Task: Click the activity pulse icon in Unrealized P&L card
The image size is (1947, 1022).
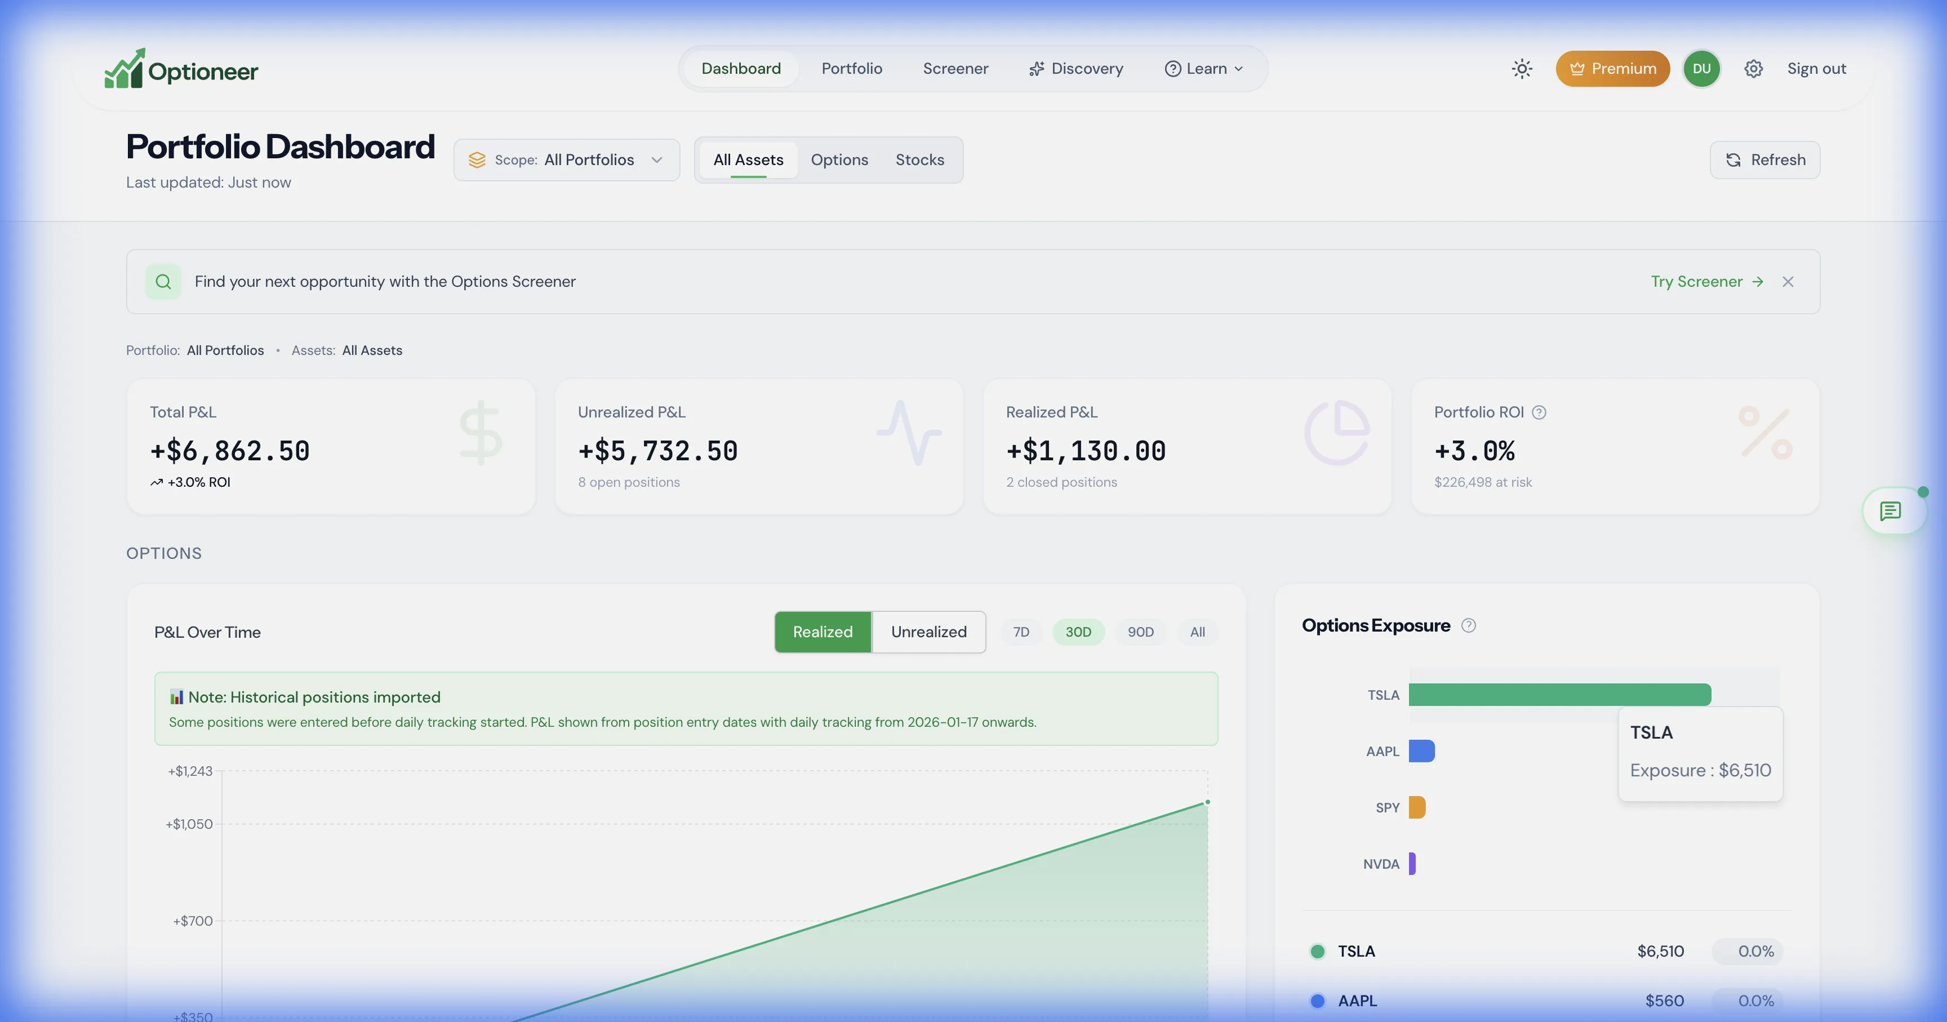Action: (x=909, y=432)
